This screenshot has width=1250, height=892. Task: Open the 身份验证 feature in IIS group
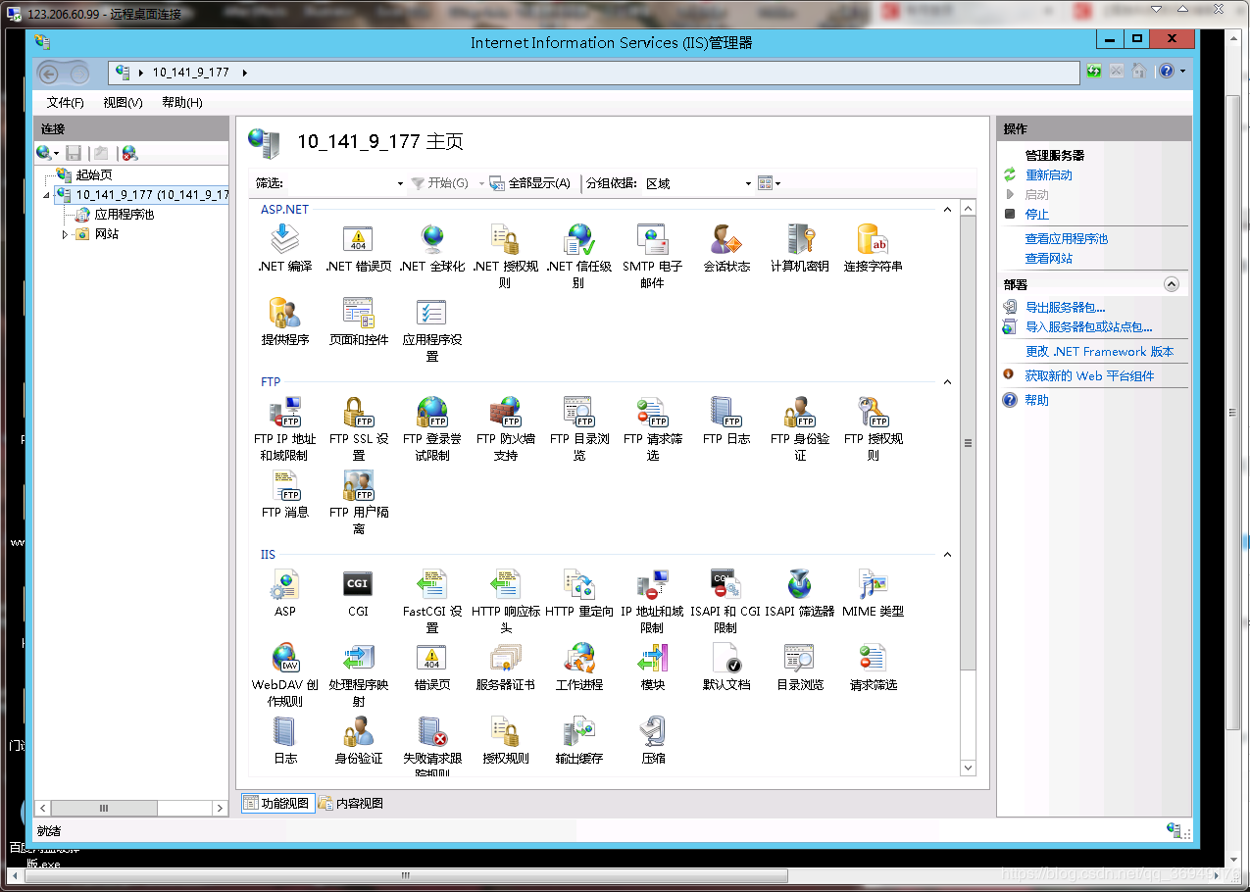coord(358,740)
